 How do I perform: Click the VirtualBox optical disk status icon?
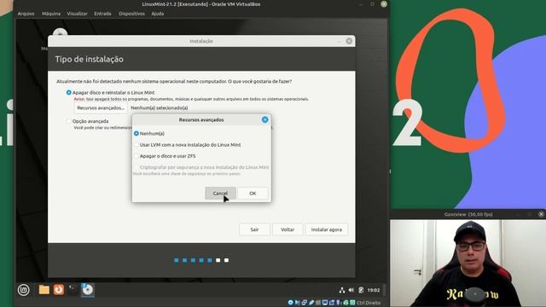pyautogui.click(x=290, y=303)
